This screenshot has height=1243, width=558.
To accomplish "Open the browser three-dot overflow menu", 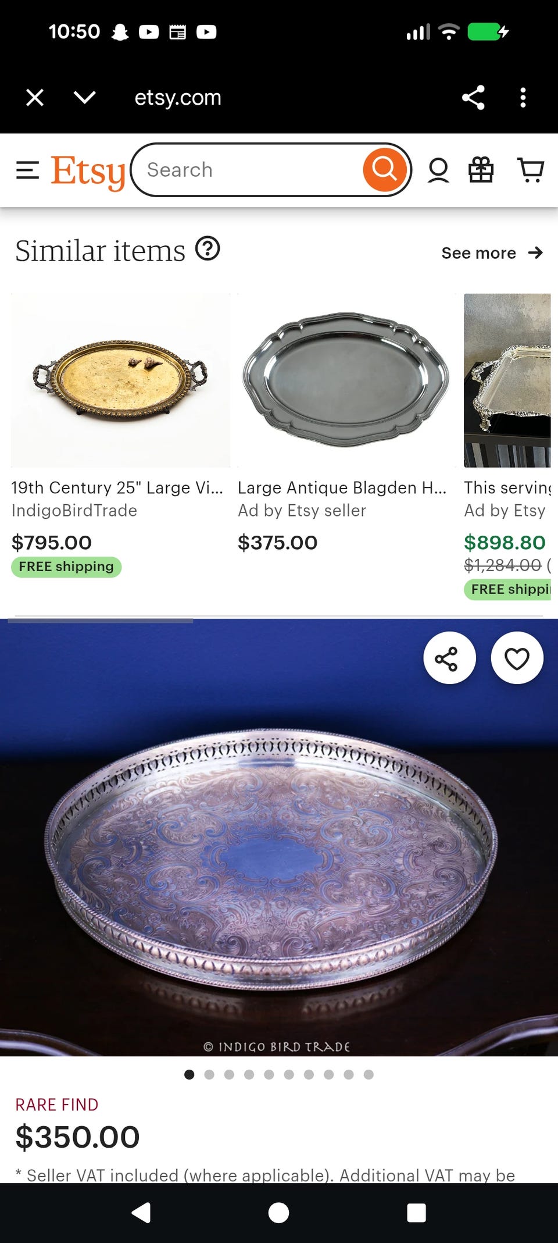I will click(523, 98).
